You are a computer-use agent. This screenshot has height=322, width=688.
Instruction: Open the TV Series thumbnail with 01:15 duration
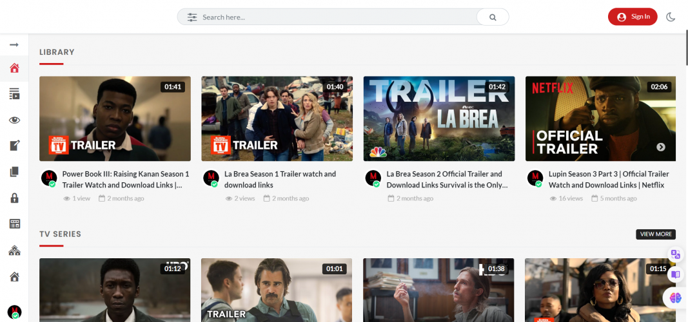coord(600,290)
